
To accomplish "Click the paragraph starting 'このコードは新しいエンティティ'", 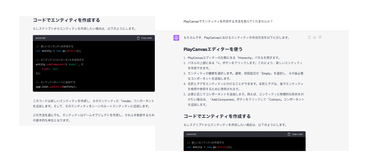I will pyautogui.click(x=94, y=103).
